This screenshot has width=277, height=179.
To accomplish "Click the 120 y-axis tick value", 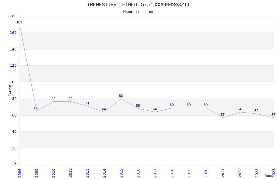I will 13,65.
